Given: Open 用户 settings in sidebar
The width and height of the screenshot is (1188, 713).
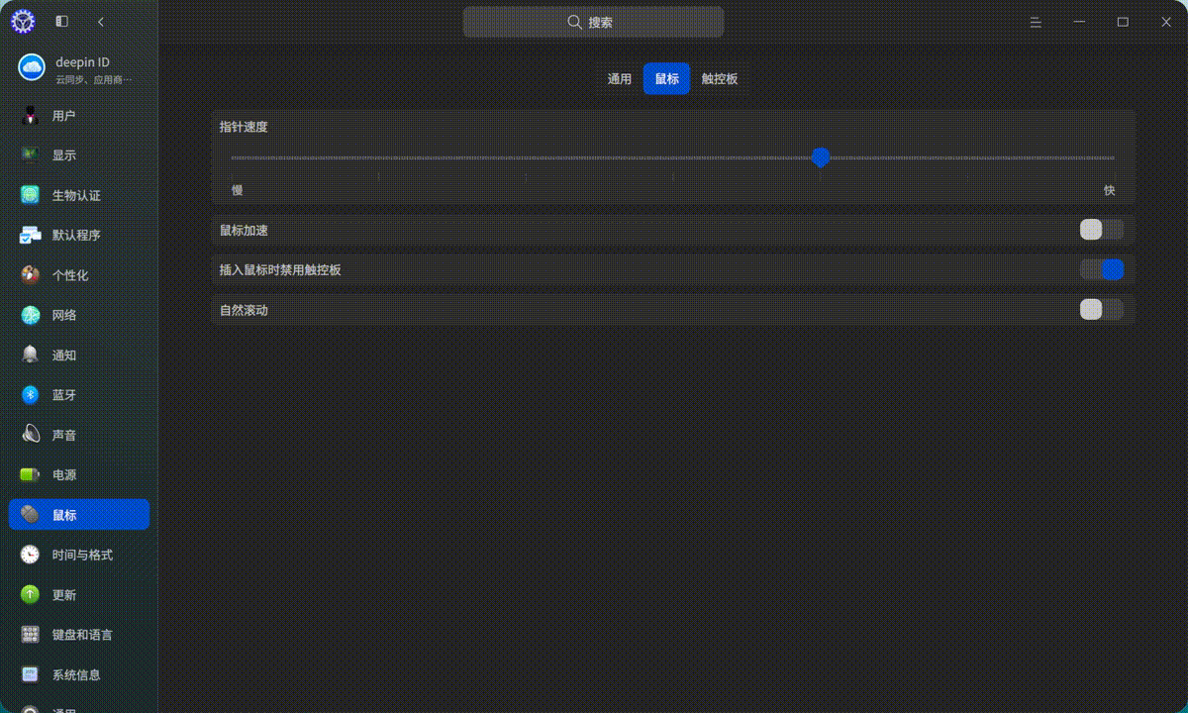Looking at the screenshot, I should [x=79, y=116].
